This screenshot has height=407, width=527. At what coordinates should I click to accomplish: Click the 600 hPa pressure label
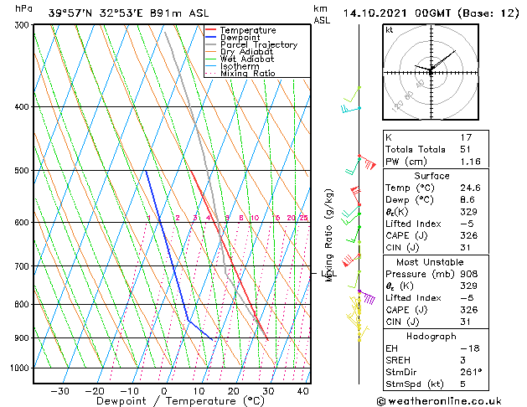tap(23, 222)
